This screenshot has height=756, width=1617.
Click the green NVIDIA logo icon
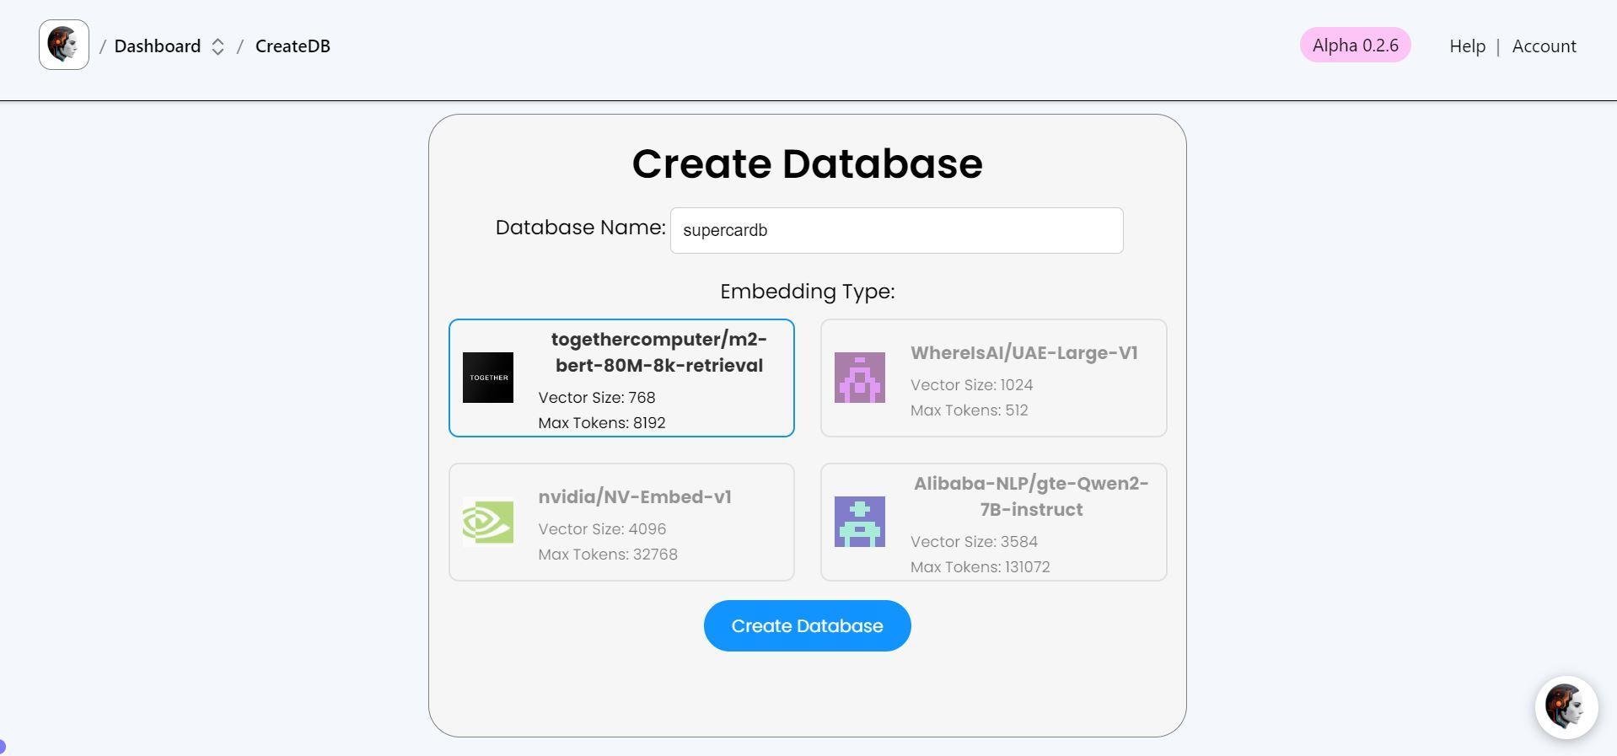pos(488,522)
